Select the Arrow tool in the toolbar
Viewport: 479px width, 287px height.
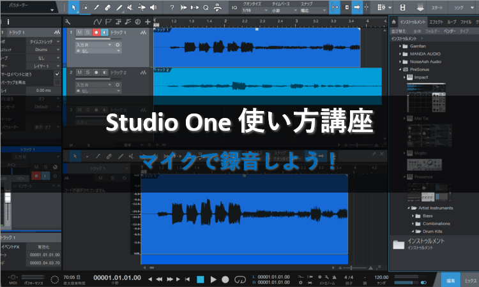(x=75, y=8)
